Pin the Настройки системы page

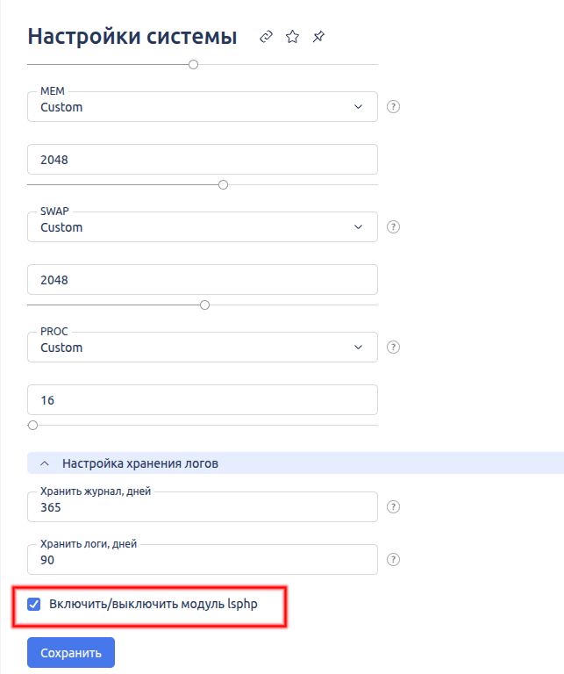pyautogui.click(x=318, y=37)
